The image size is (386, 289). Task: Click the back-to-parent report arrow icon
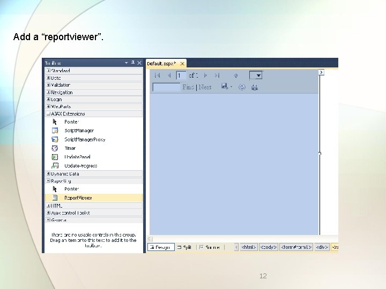click(235, 75)
